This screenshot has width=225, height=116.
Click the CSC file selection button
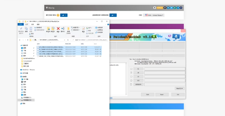pyautogui.click(x=138, y=80)
